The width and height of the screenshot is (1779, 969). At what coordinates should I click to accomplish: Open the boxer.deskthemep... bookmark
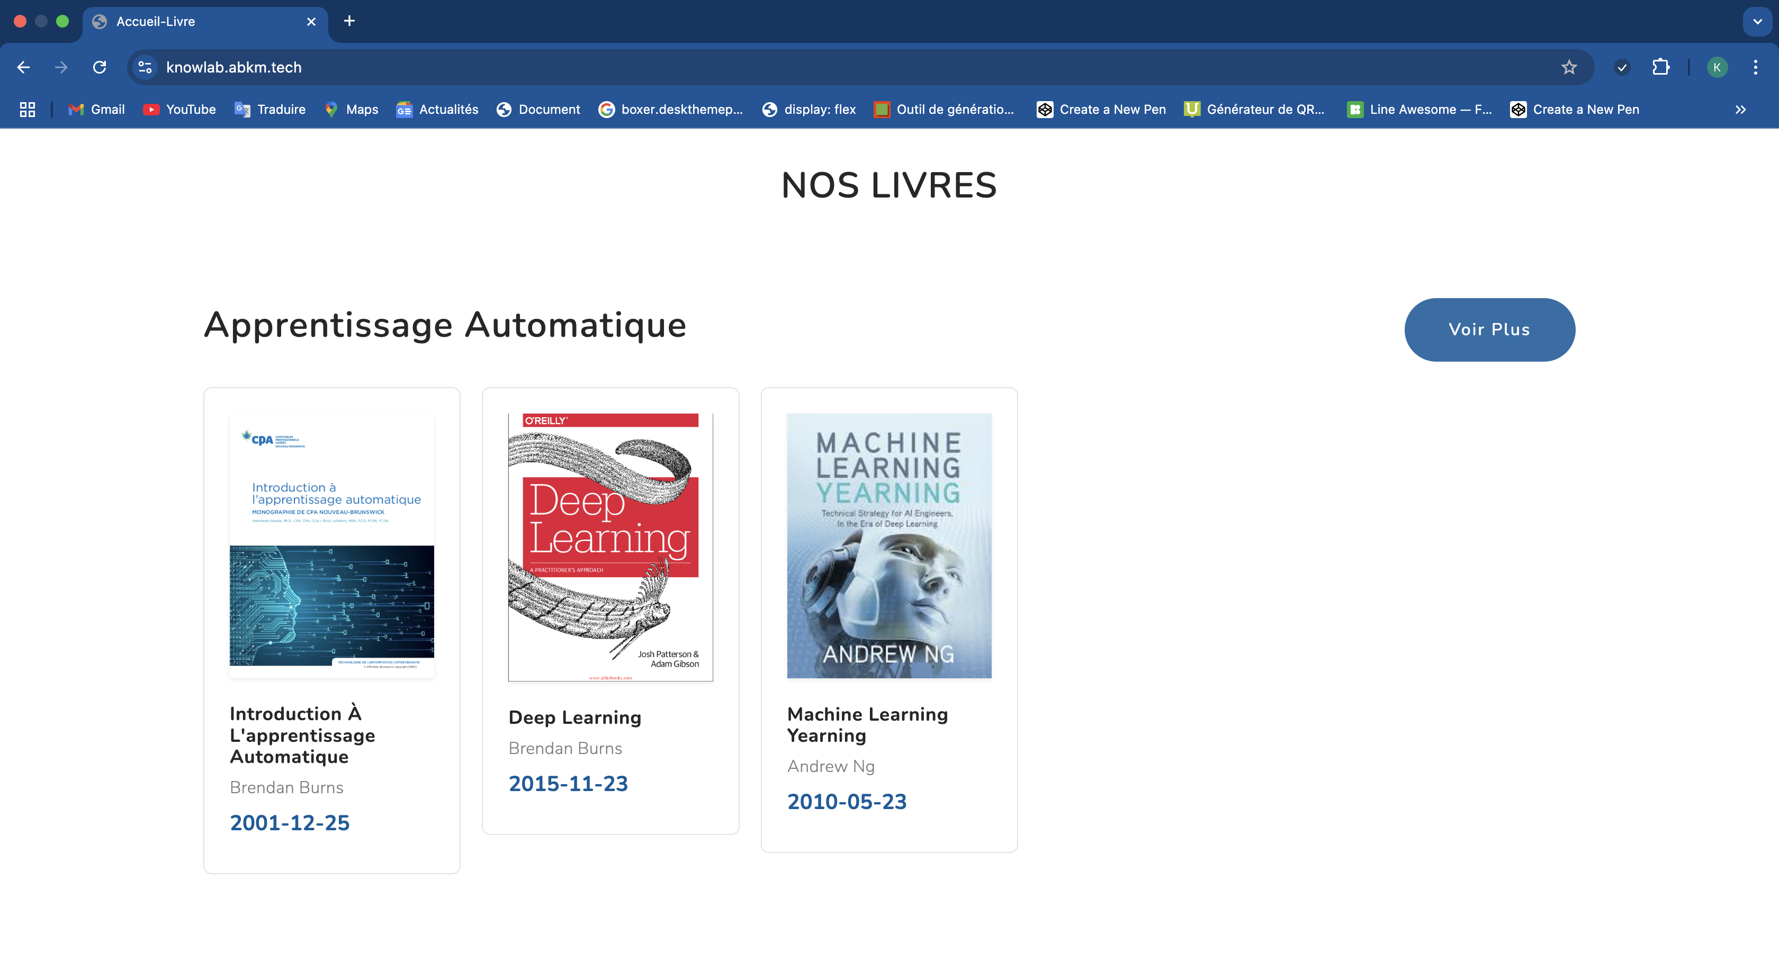tap(671, 109)
